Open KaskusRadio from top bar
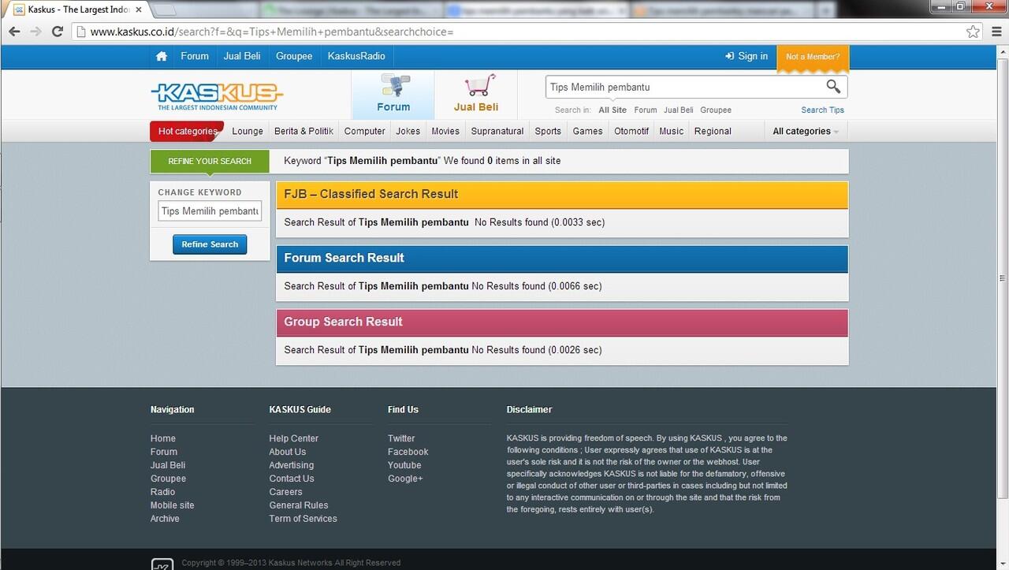1009x570 pixels. coord(356,56)
